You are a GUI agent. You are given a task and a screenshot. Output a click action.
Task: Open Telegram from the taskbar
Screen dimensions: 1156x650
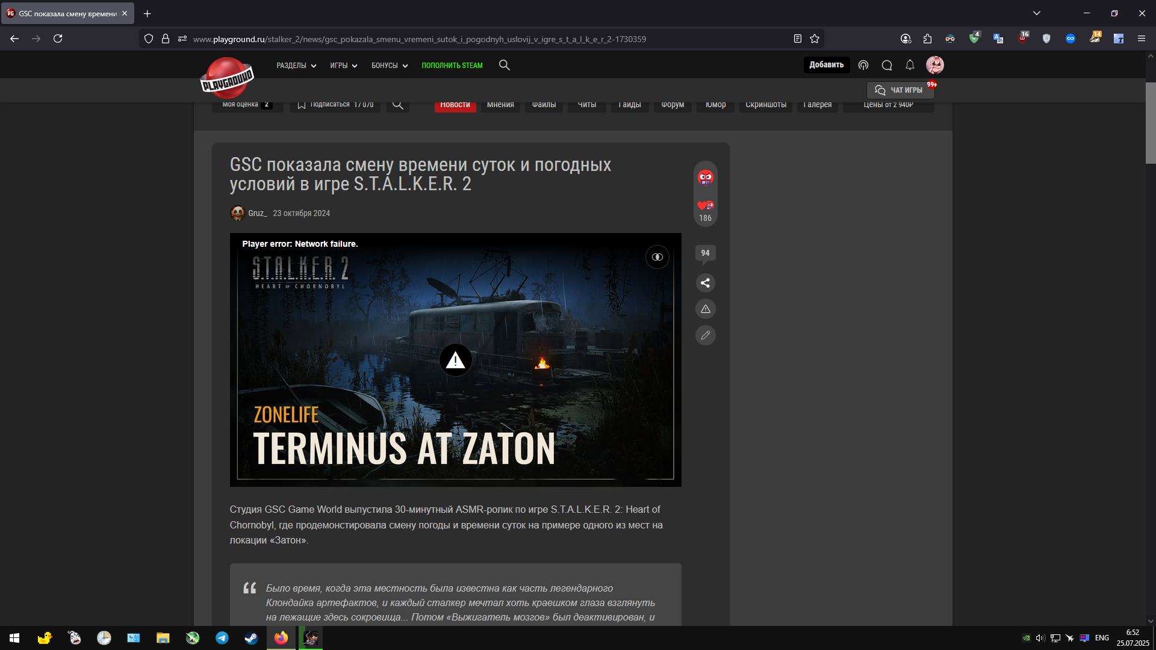(222, 638)
